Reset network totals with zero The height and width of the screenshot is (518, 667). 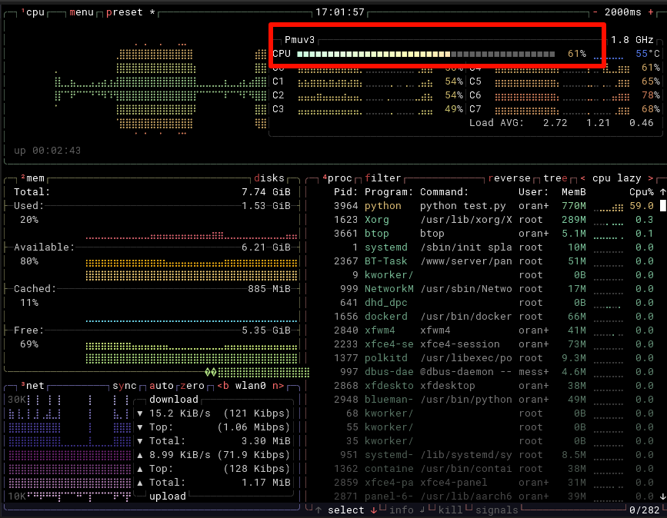click(x=192, y=385)
